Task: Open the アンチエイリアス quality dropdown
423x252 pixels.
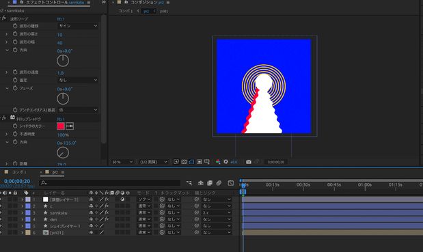Action: (78, 110)
